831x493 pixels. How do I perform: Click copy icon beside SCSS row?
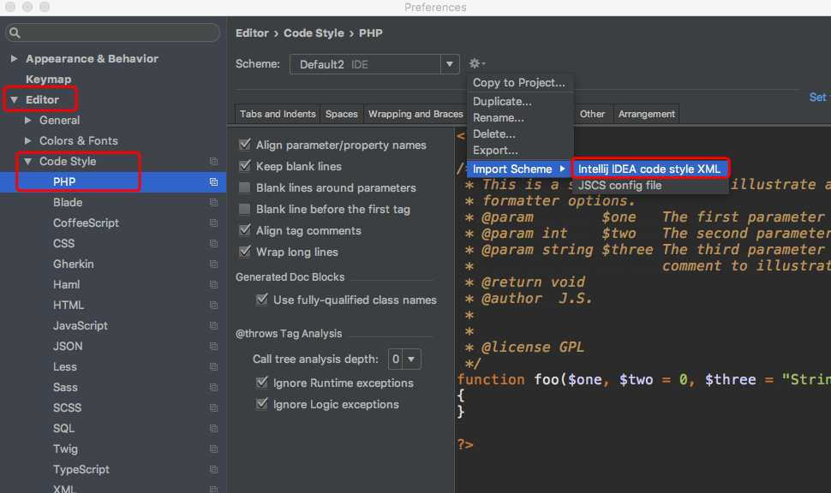(213, 407)
